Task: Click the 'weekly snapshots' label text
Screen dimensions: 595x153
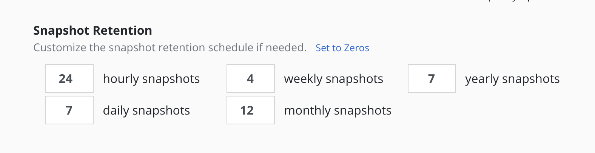Action: 333,79
